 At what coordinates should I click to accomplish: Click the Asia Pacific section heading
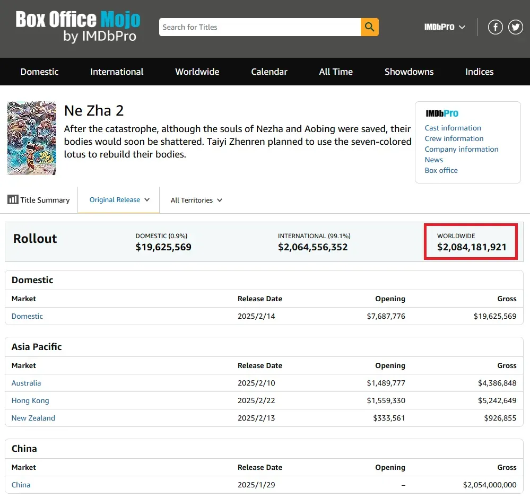[37, 347]
